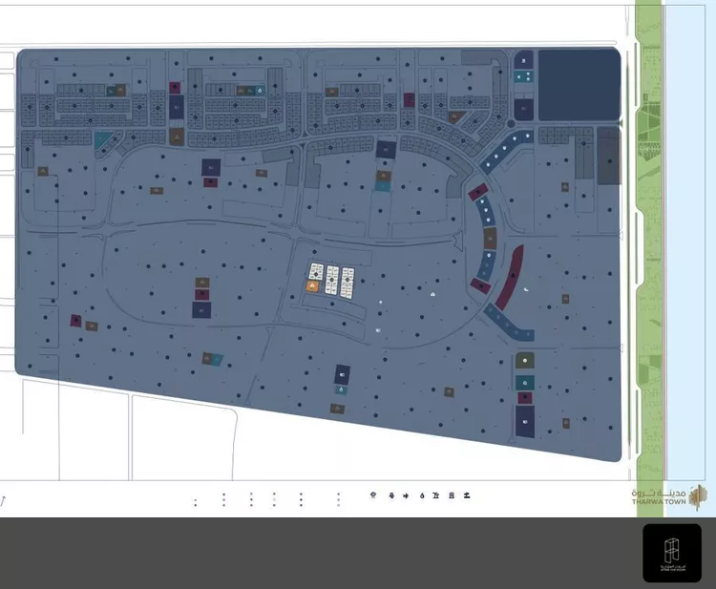This screenshot has height=589, width=716.
Task: Click the tree-shaped legend icon
Action: [391, 495]
